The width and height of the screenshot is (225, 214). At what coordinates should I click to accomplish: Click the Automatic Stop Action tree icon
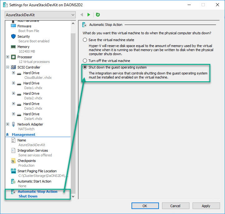coord(13,192)
